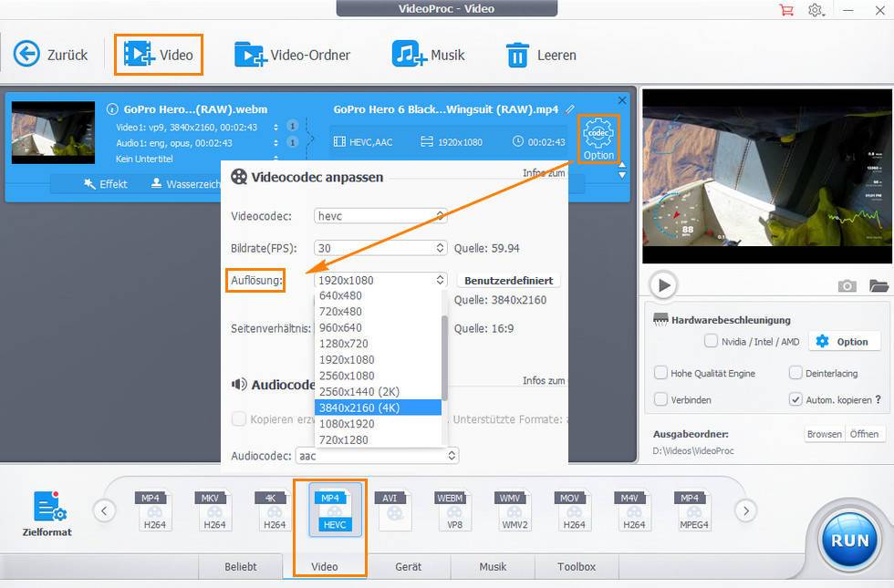Remove the GoPro video item
Viewport: 894px width, 588px height.
[622, 100]
